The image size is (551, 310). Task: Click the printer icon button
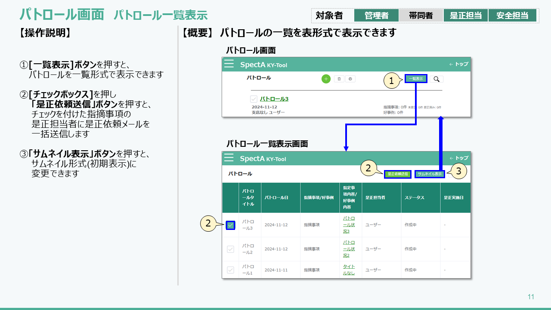click(350, 79)
